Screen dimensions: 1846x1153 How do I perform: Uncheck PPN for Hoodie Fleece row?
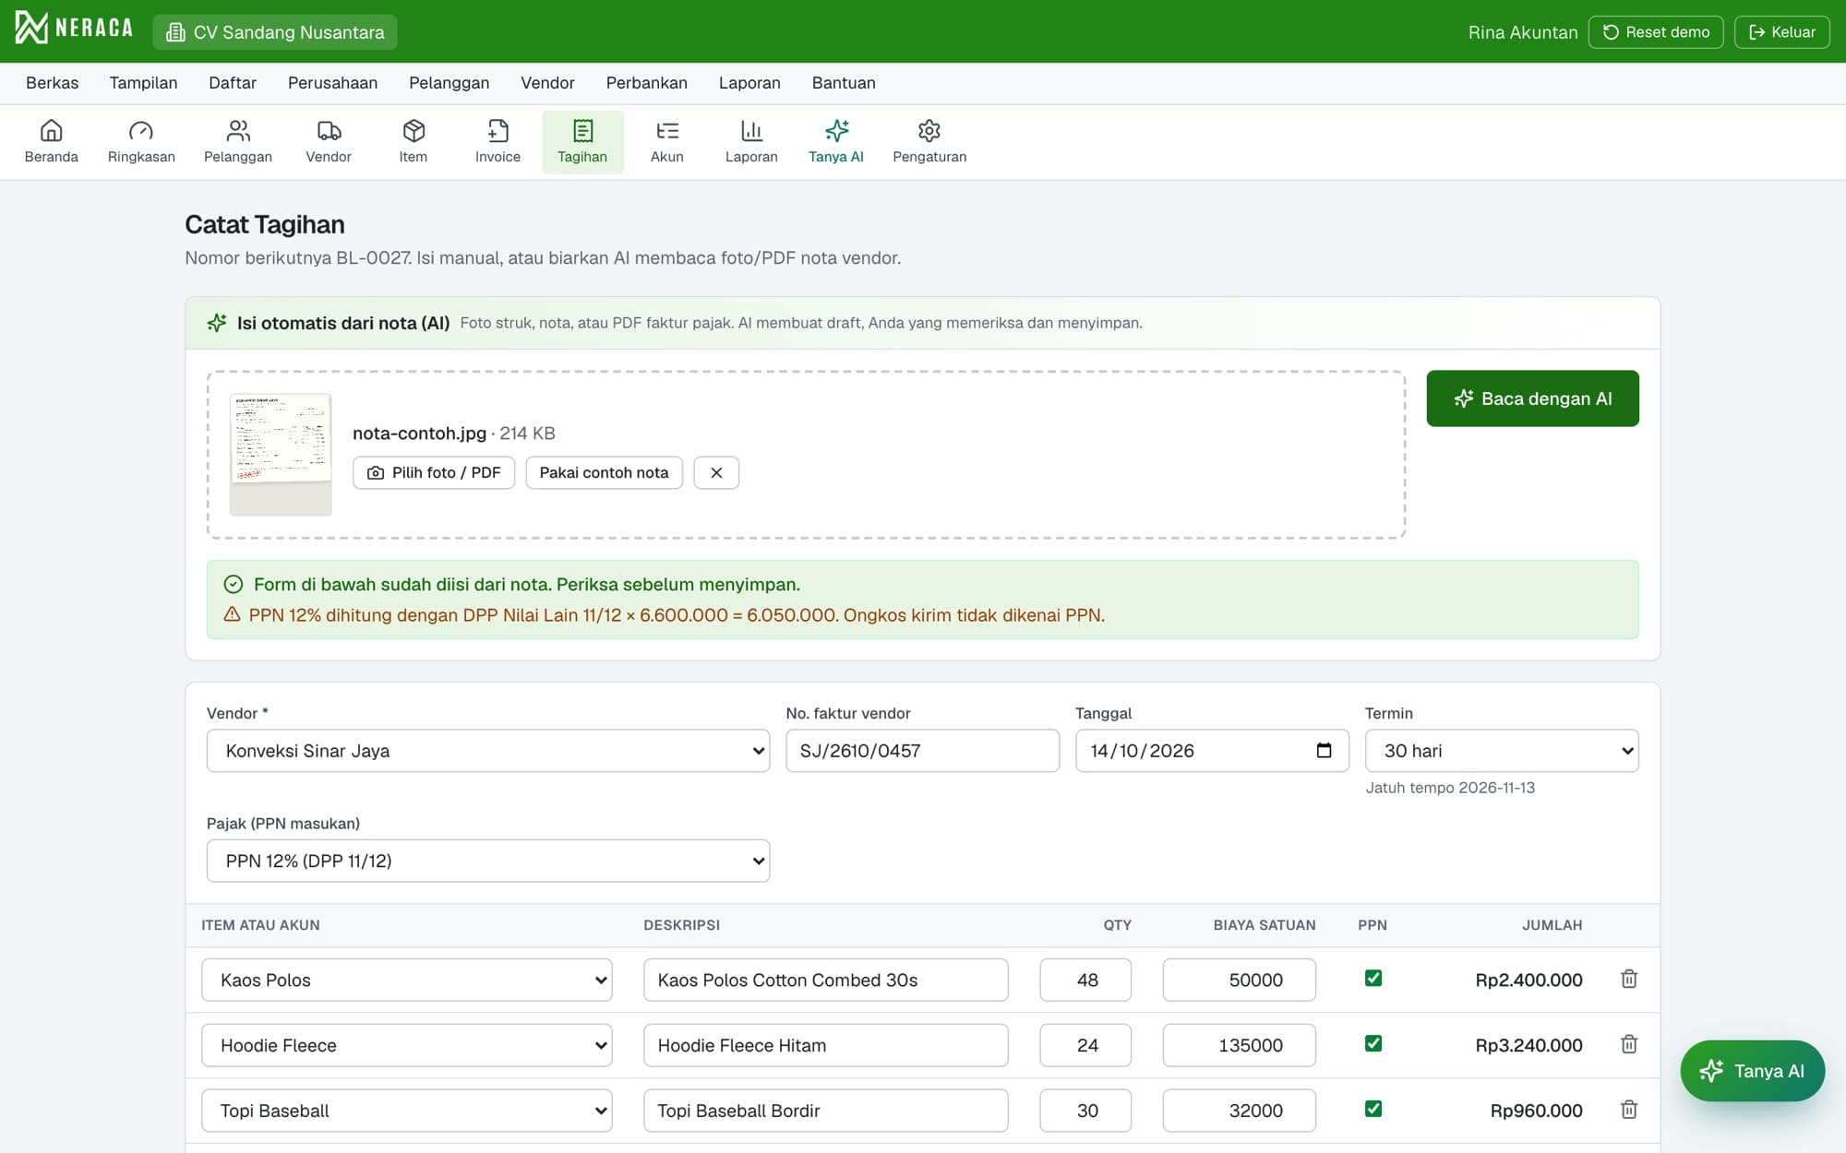1373,1044
